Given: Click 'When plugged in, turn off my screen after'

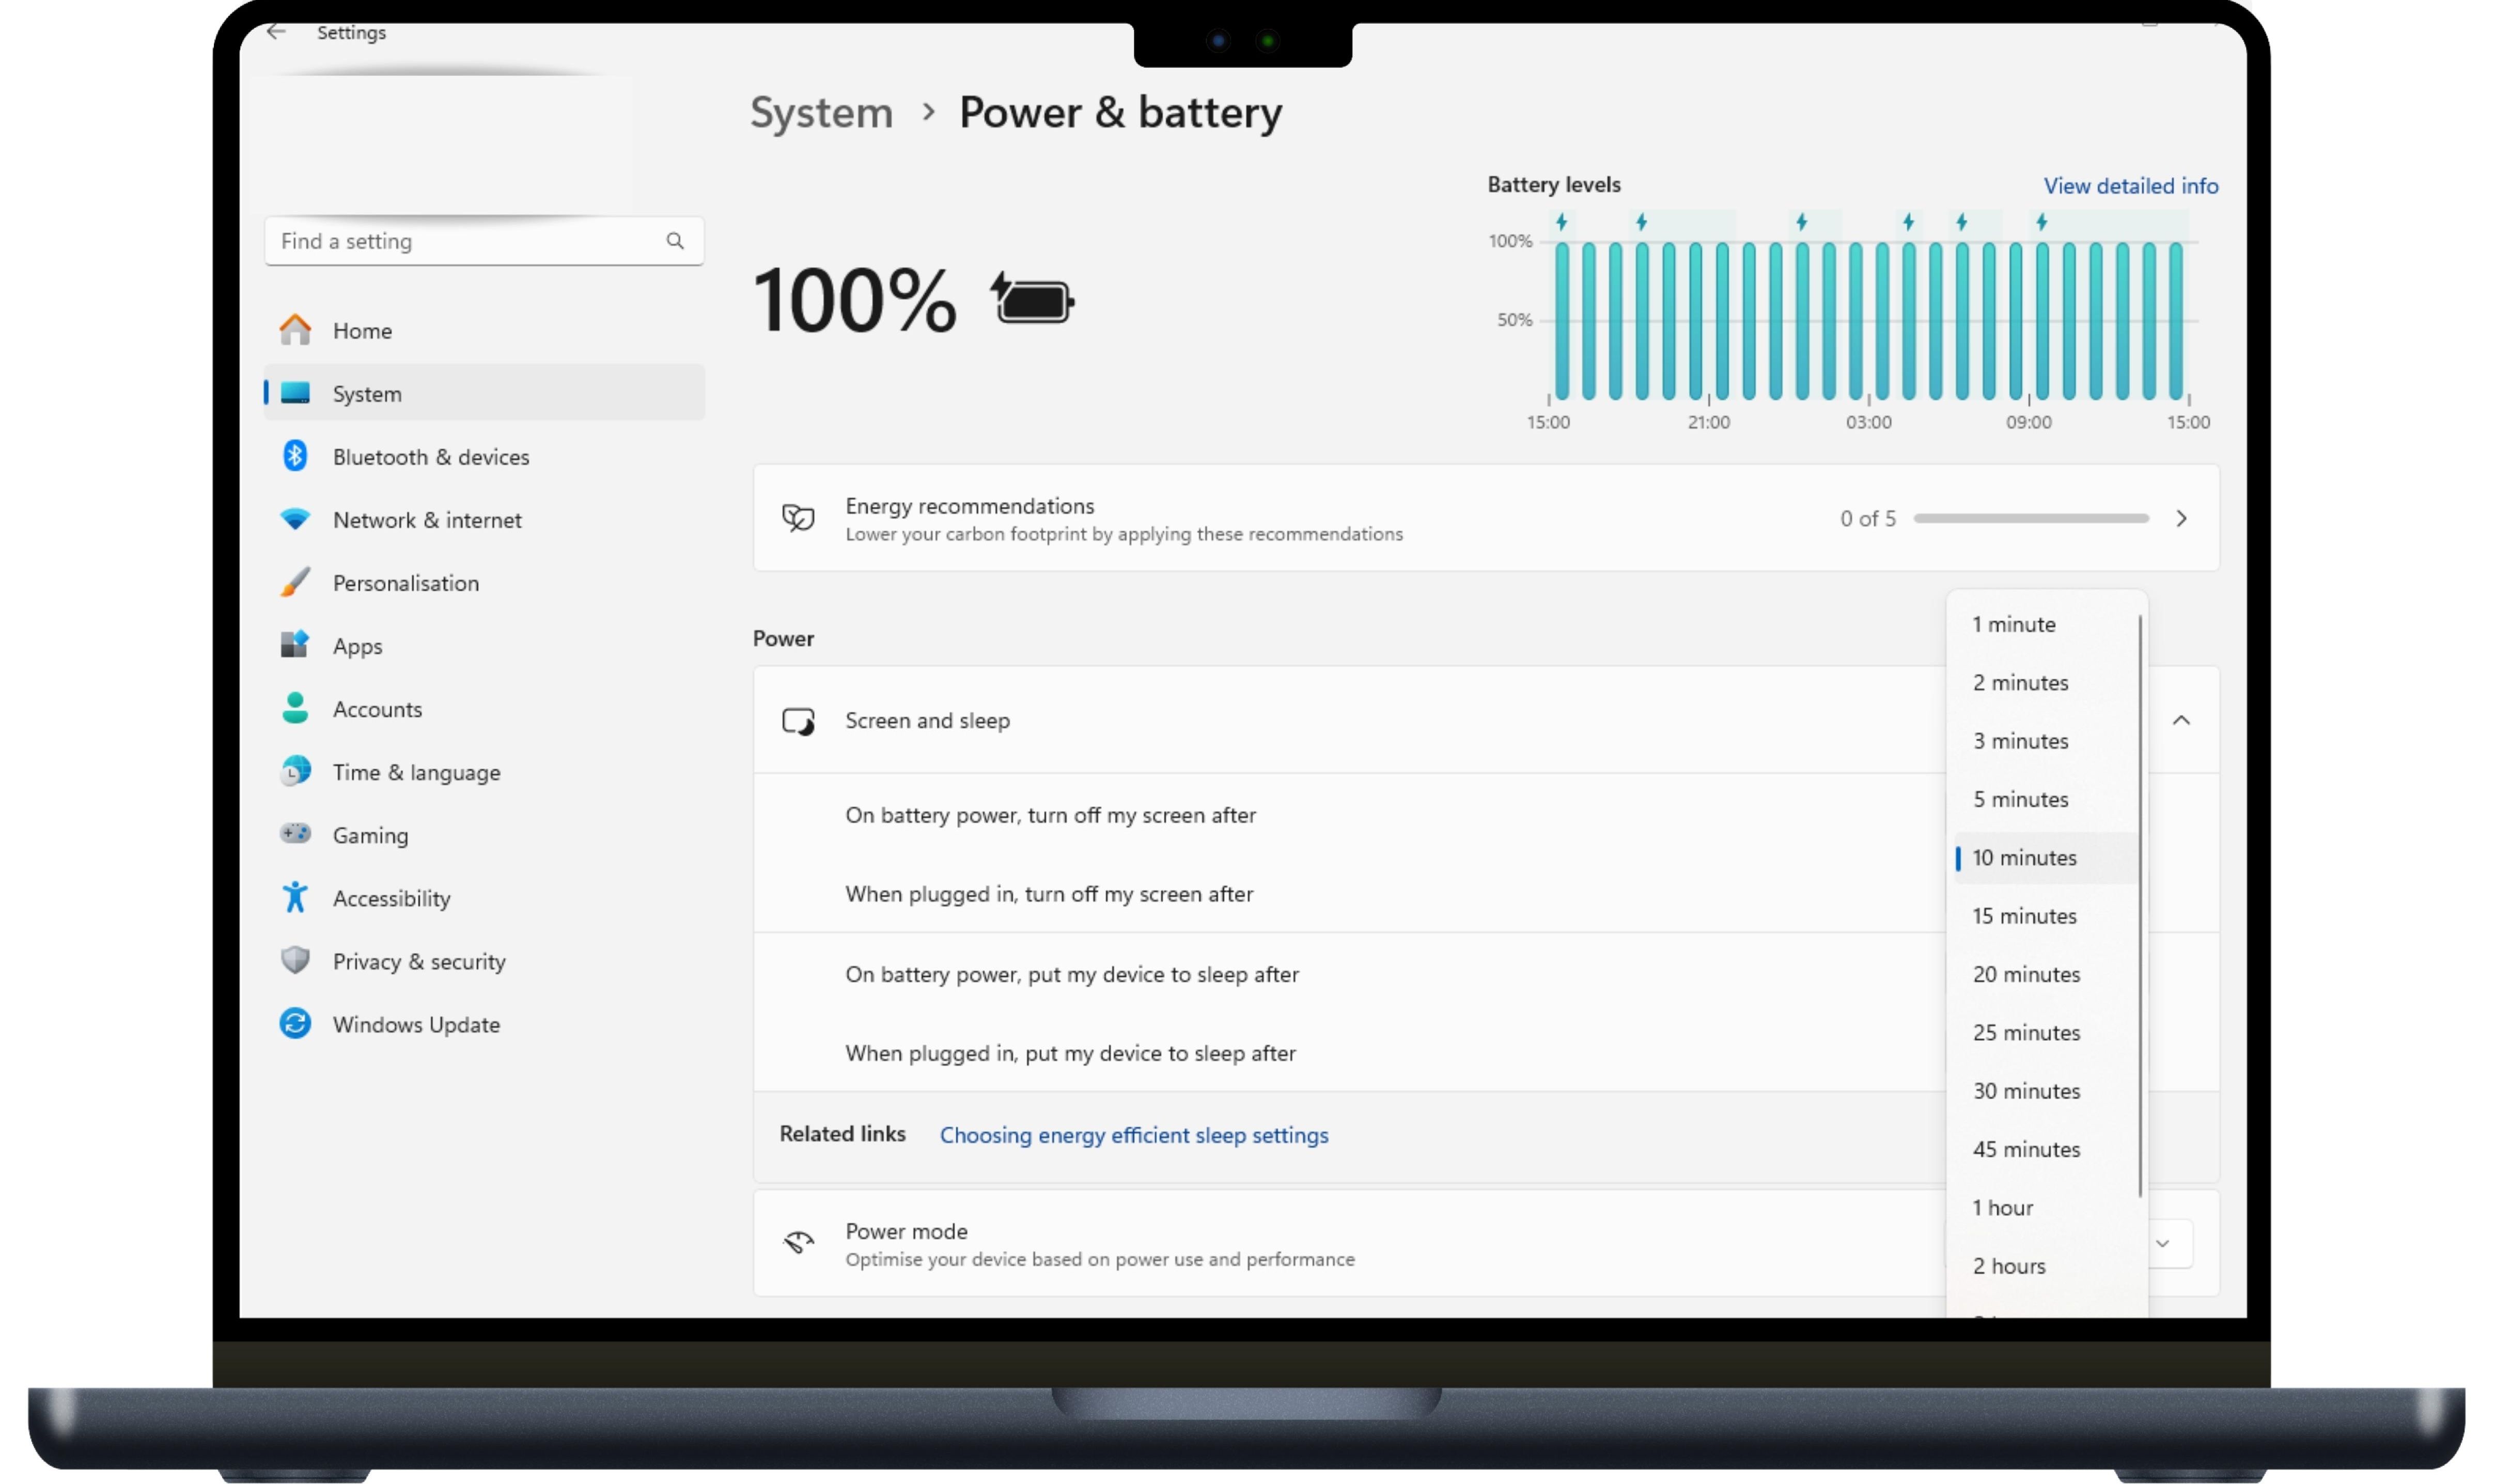Looking at the screenshot, I should (1049, 894).
